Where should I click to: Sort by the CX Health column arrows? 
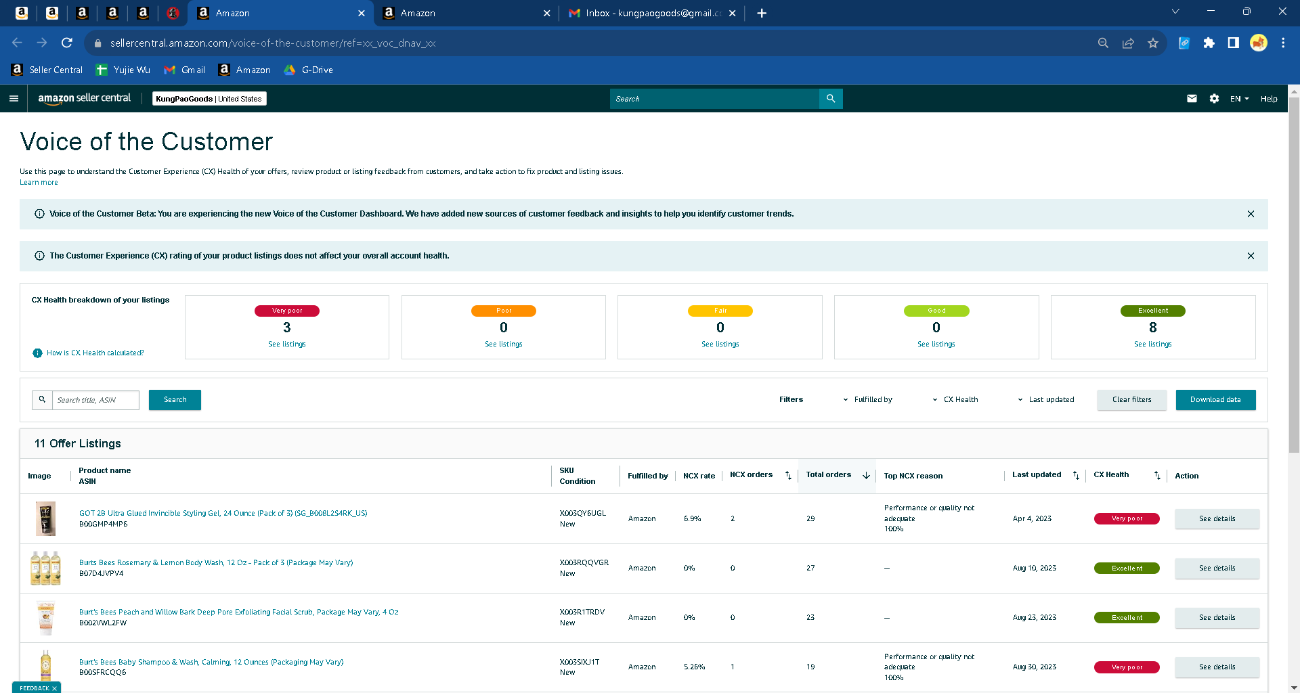pyautogui.click(x=1157, y=476)
